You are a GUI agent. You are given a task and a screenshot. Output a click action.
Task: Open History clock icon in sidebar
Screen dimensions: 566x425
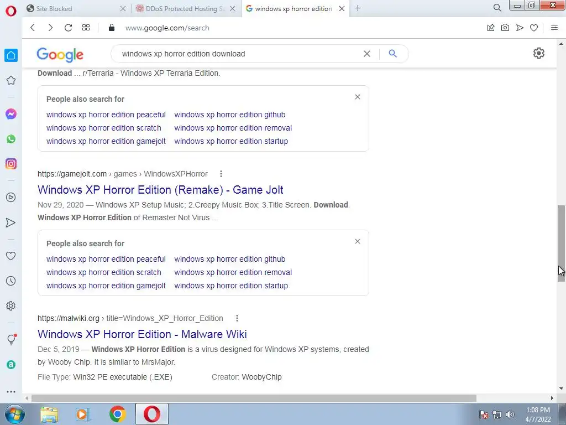[11, 281]
